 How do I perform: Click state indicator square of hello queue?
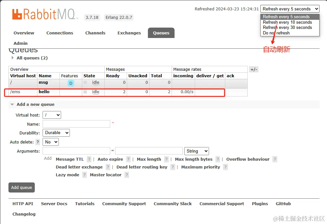pos(85,92)
